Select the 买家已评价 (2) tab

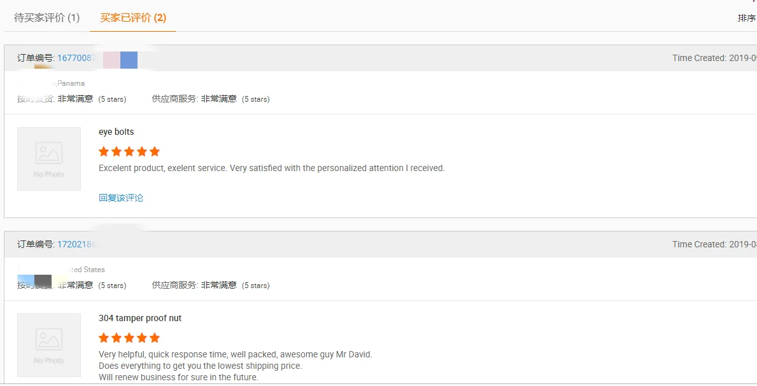pos(133,18)
